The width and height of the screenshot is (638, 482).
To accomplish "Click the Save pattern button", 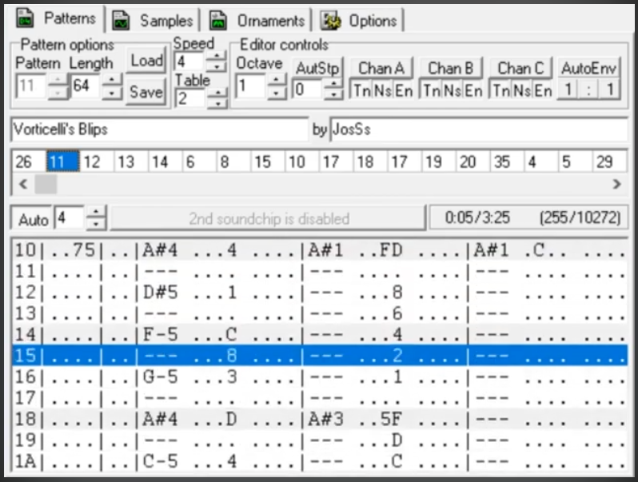I will pyautogui.click(x=146, y=92).
